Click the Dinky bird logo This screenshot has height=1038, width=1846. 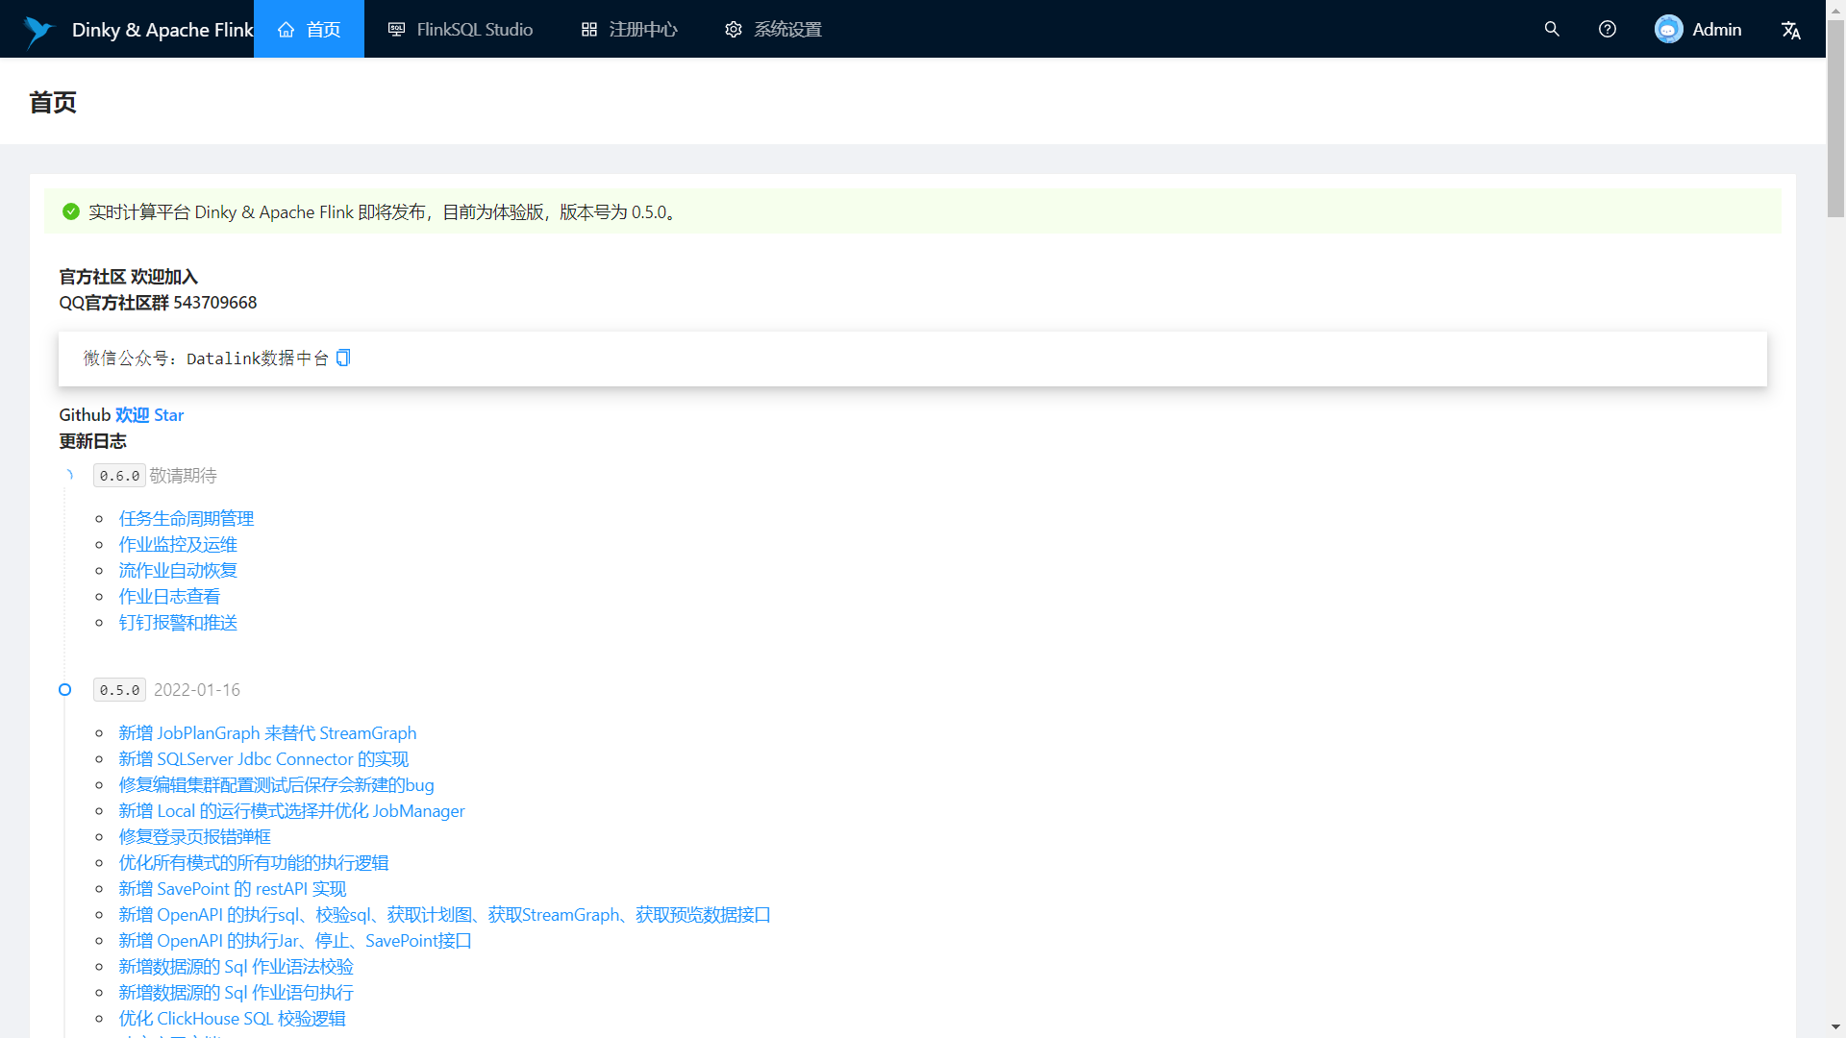39,31
